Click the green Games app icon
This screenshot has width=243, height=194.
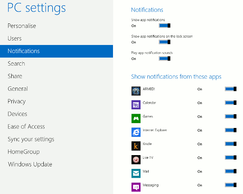pos(136,118)
